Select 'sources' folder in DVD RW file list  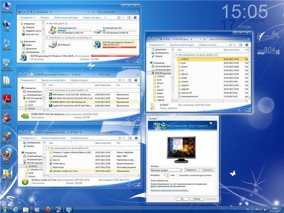[183, 81]
